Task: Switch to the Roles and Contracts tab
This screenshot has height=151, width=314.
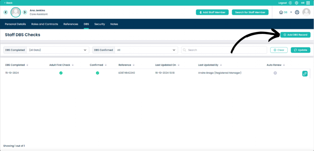Action: click(x=45, y=24)
